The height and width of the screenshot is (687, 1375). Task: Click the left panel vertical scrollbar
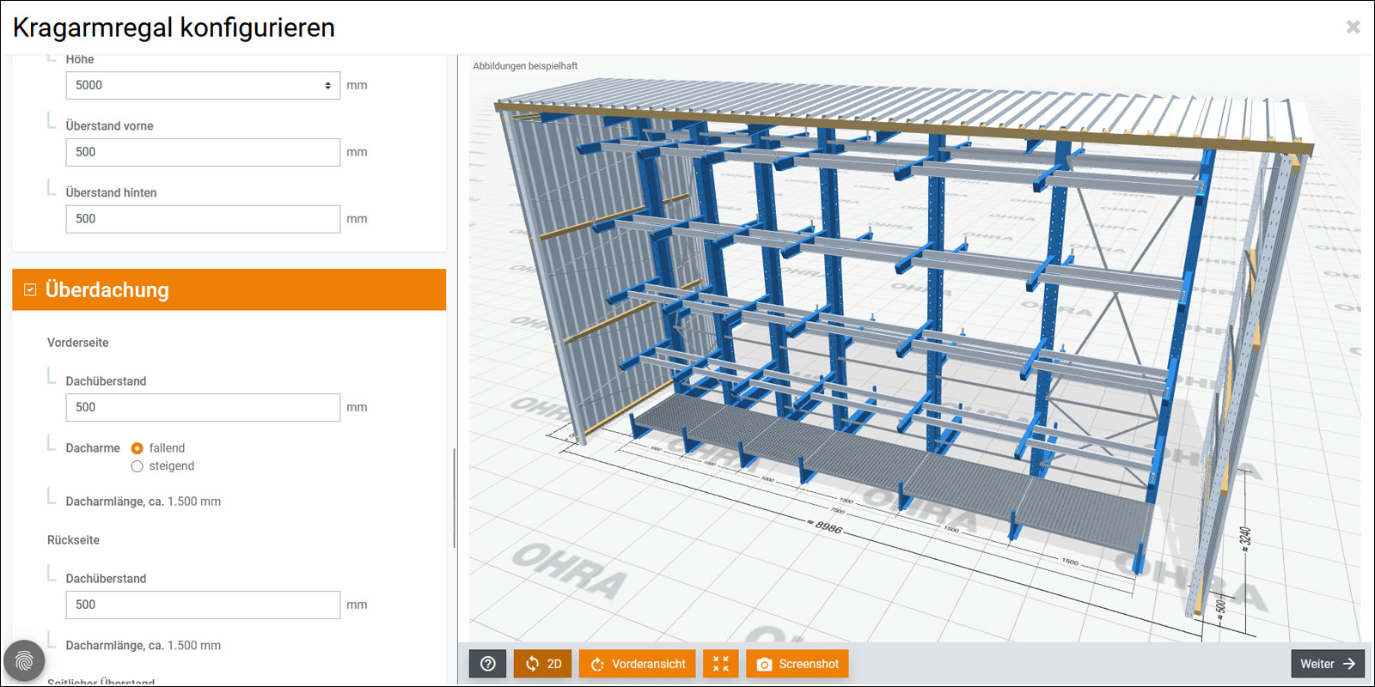tap(454, 498)
